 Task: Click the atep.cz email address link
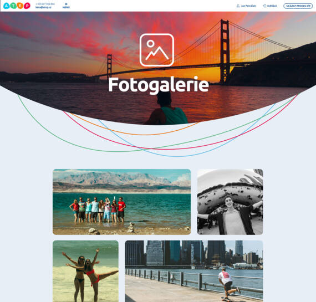(x=43, y=7)
